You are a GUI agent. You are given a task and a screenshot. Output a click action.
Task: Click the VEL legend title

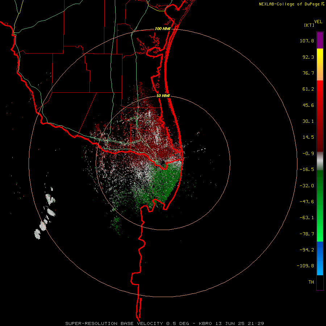coord(318,22)
